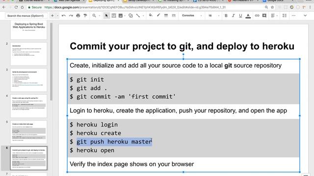The image size is (314, 176).
Task: Click the slide title text
Action: (182, 46)
